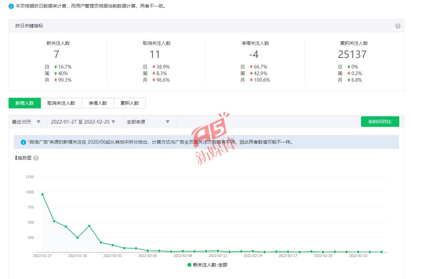Switch to the 取消关注人数 tab
422x279 pixels.
(x=61, y=103)
